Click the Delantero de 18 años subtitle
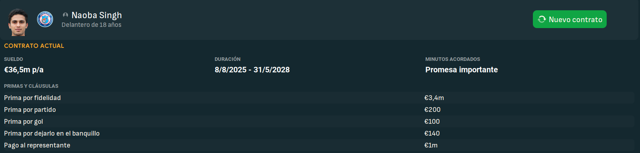The height and width of the screenshot is (153, 640). [91, 25]
